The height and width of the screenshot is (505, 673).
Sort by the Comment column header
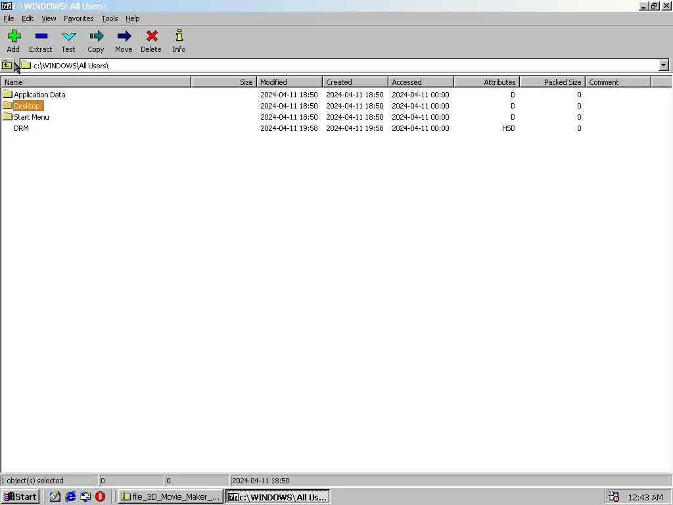click(x=618, y=82)
